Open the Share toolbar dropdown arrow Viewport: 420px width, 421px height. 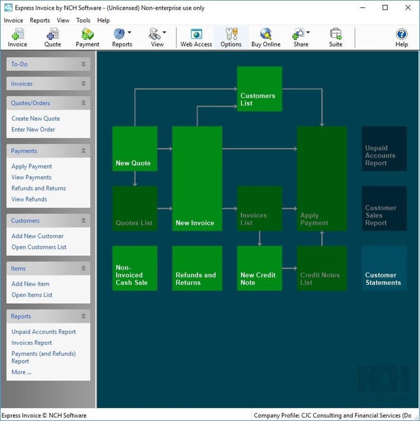308,33
